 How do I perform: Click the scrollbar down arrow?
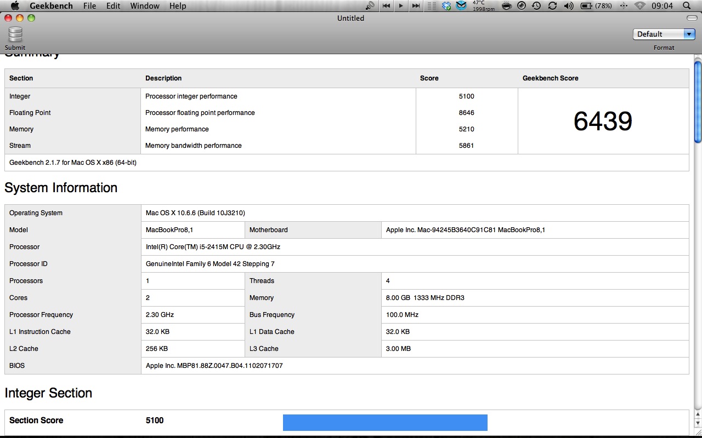(698, 423)
